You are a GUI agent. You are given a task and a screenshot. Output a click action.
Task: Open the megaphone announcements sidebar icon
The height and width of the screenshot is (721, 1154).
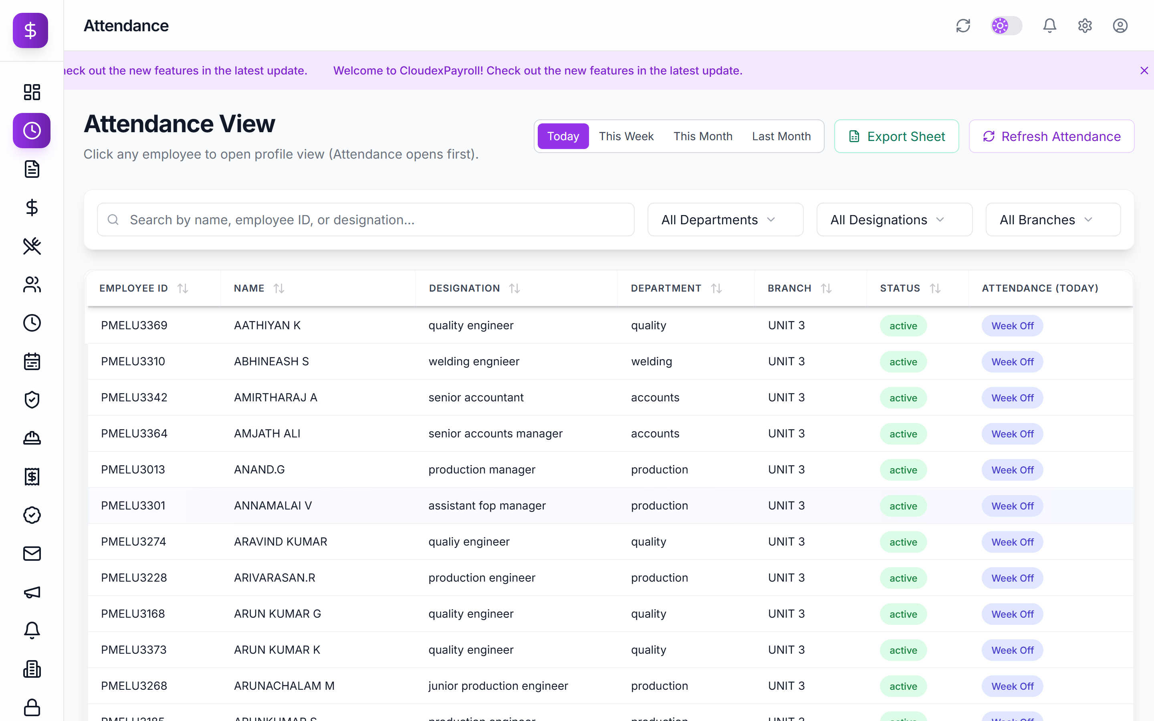[32, 592]
